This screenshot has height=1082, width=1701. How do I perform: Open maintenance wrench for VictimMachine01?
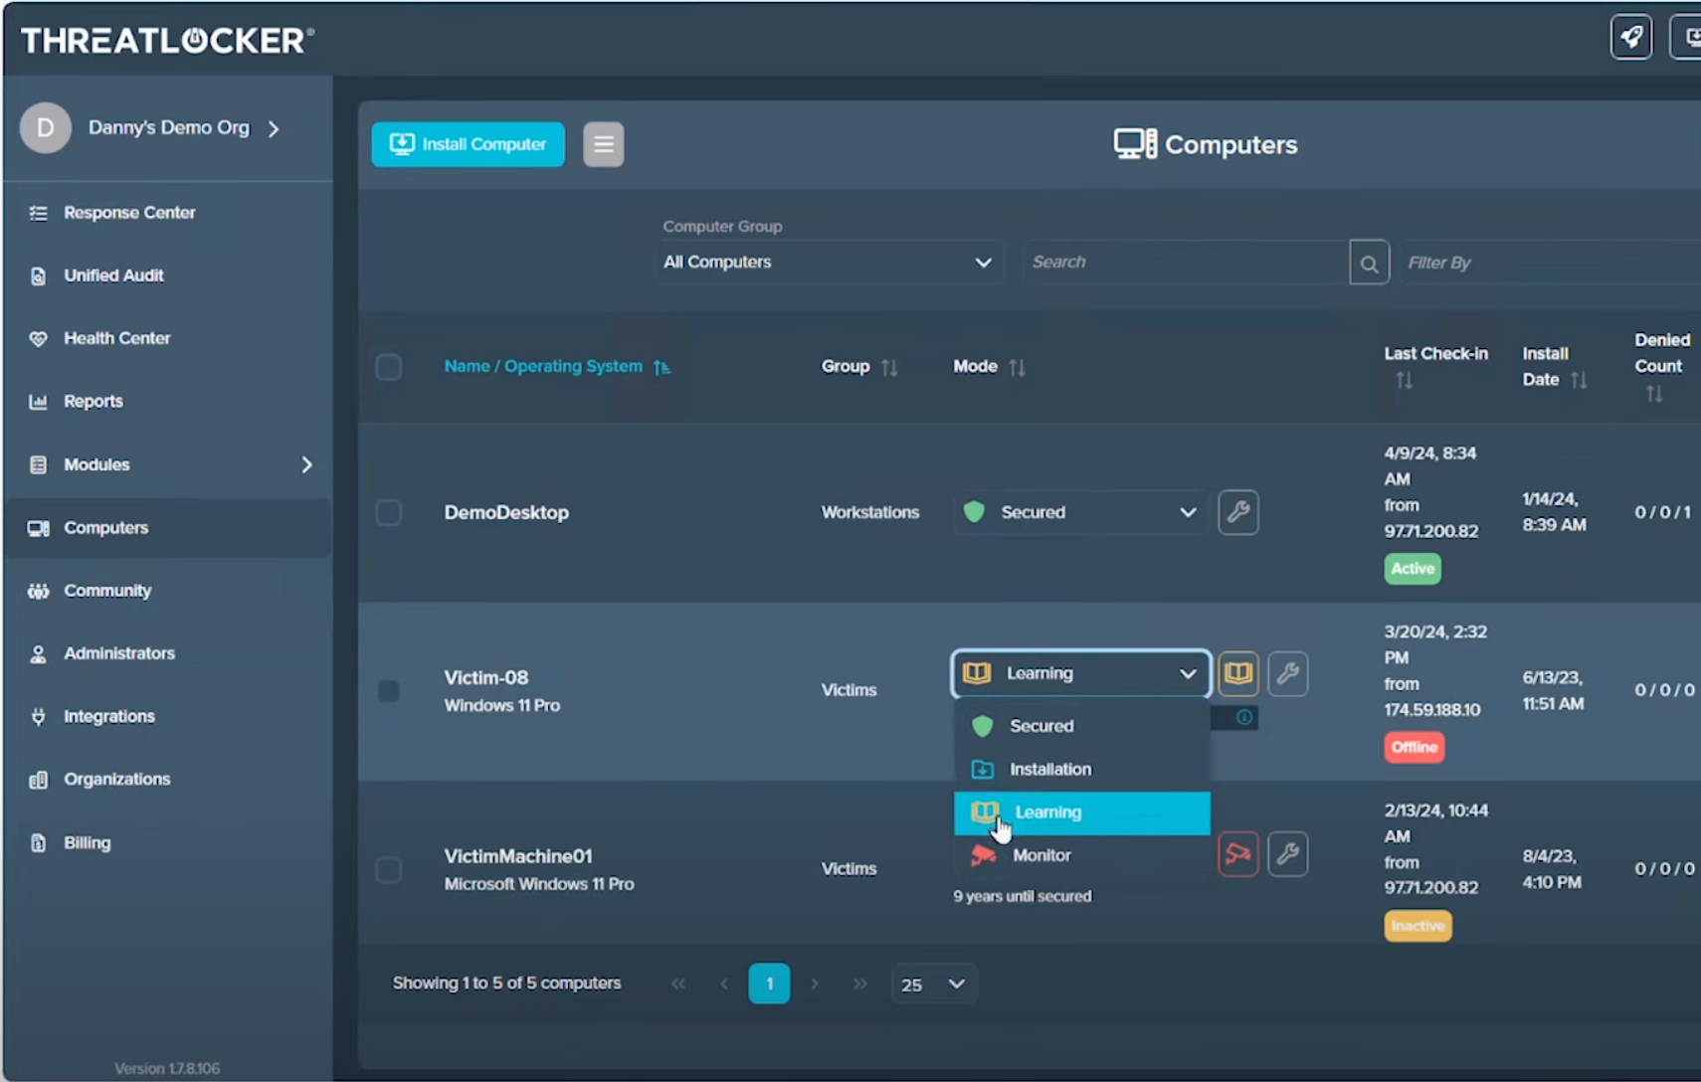click(1288, 853)
